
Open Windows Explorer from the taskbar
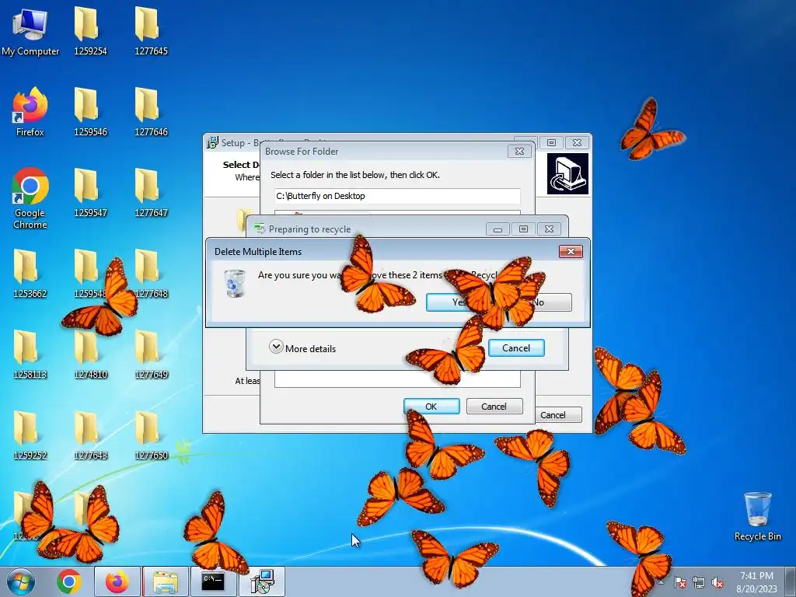click(x=165, y=581)
